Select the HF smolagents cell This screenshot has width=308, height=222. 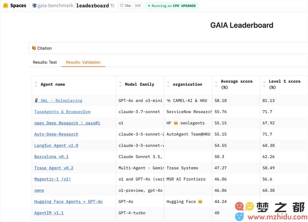point(188,123)
